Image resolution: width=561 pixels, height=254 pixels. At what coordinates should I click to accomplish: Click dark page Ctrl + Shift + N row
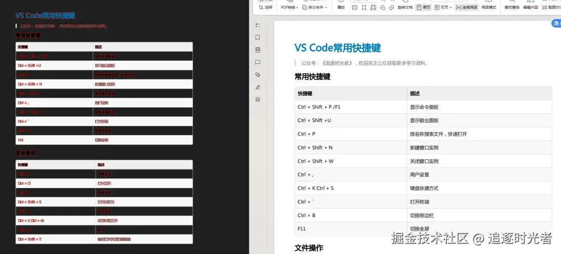[x=104, y=84]
